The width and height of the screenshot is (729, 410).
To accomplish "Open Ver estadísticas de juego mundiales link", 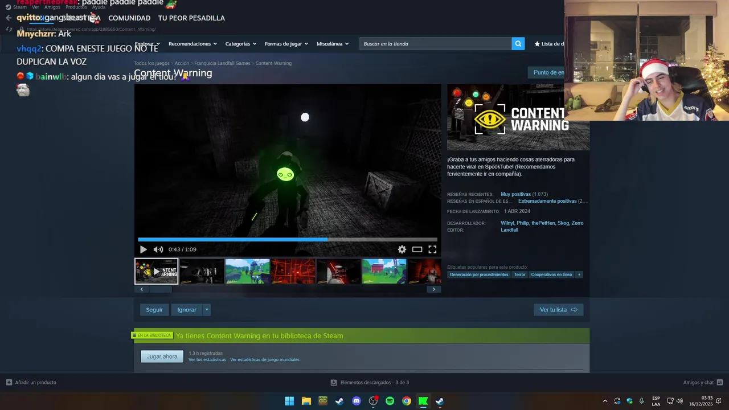I will pos(265,360).
